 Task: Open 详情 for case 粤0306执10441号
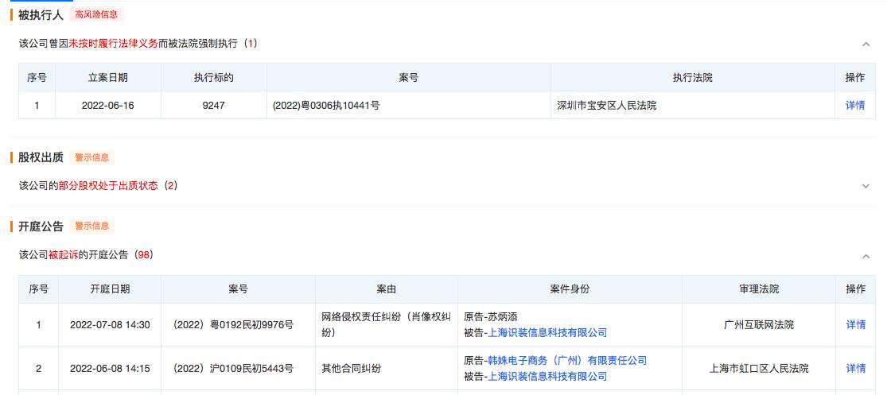click(854, 105)
